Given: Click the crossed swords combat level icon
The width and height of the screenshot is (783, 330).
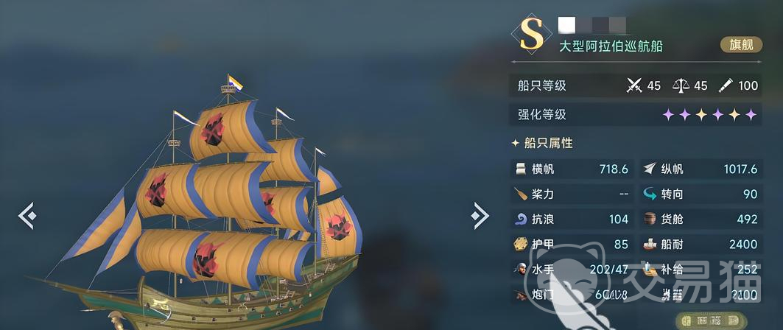Looking at the screenshot, I should click(x=634, y=86).
